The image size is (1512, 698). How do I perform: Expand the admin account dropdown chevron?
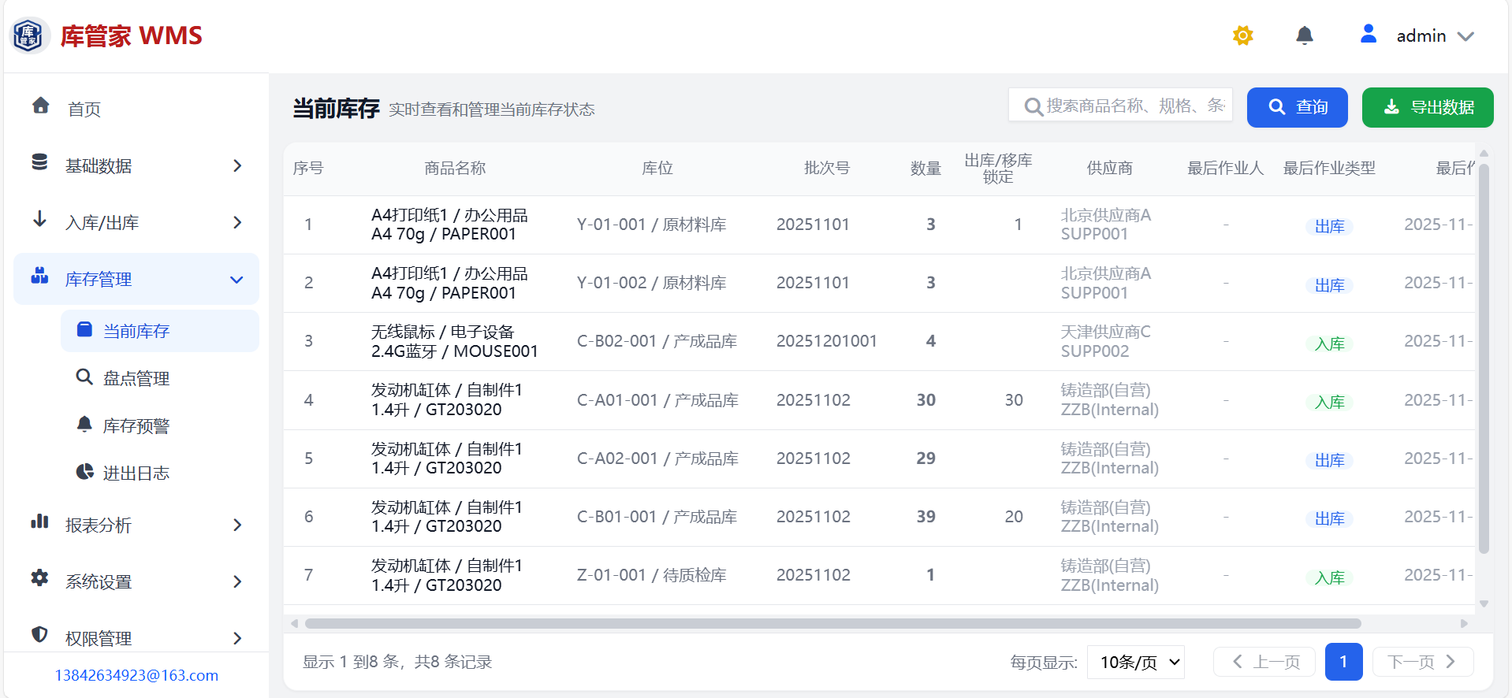[x=1465, y=36]
